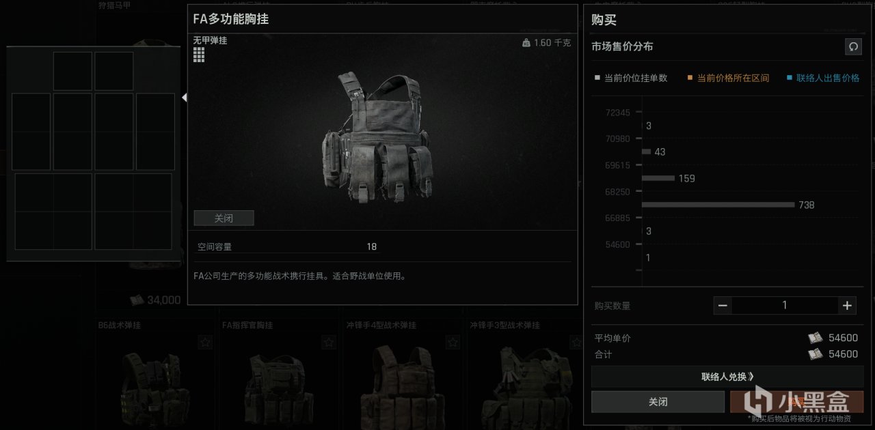Click the weight icon beside 1.60 千克

[526, 42]
